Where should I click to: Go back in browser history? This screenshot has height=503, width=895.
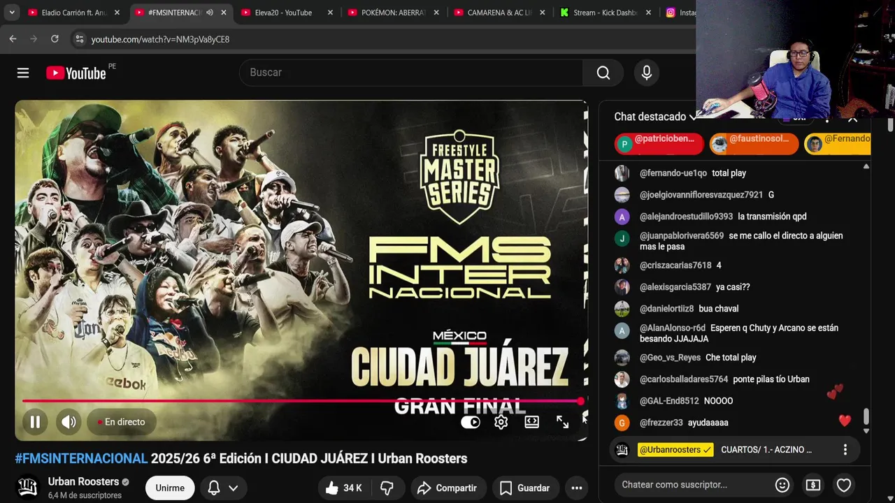click(13, 39)
